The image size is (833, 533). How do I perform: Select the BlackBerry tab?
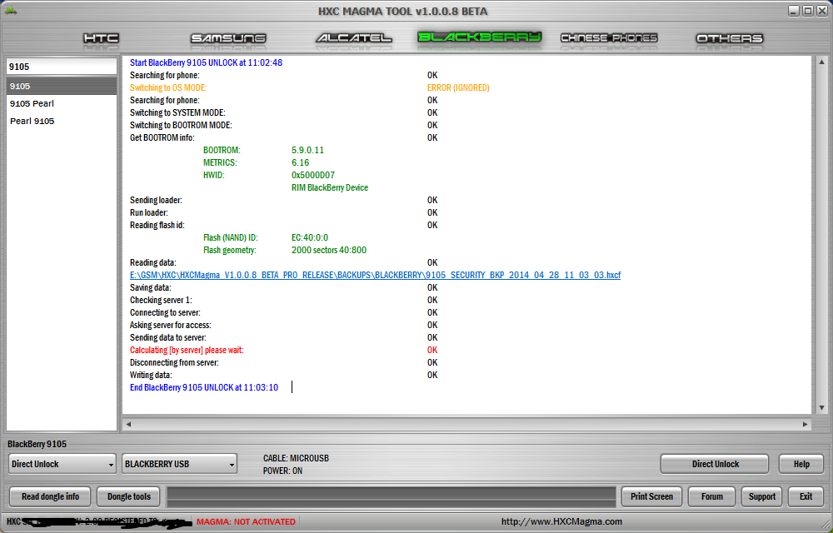tap(479, 37)
